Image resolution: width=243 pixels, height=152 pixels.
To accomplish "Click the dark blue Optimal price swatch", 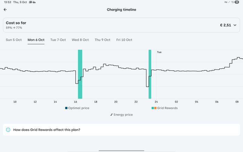I will point(66,108).
